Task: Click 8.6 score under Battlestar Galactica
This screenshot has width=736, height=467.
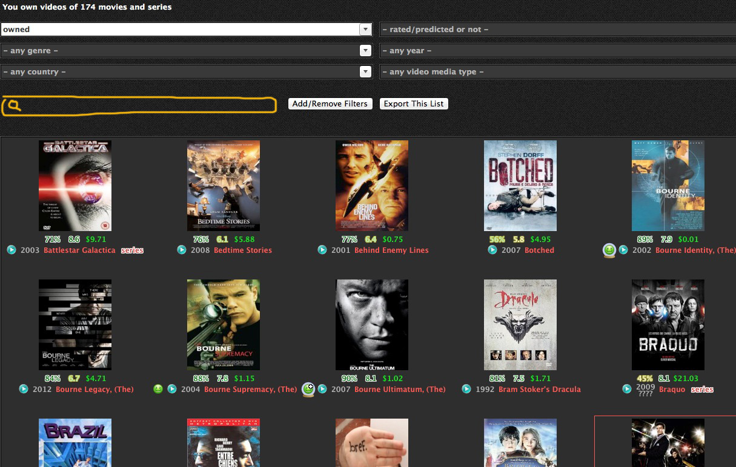Action: [74, 240]
